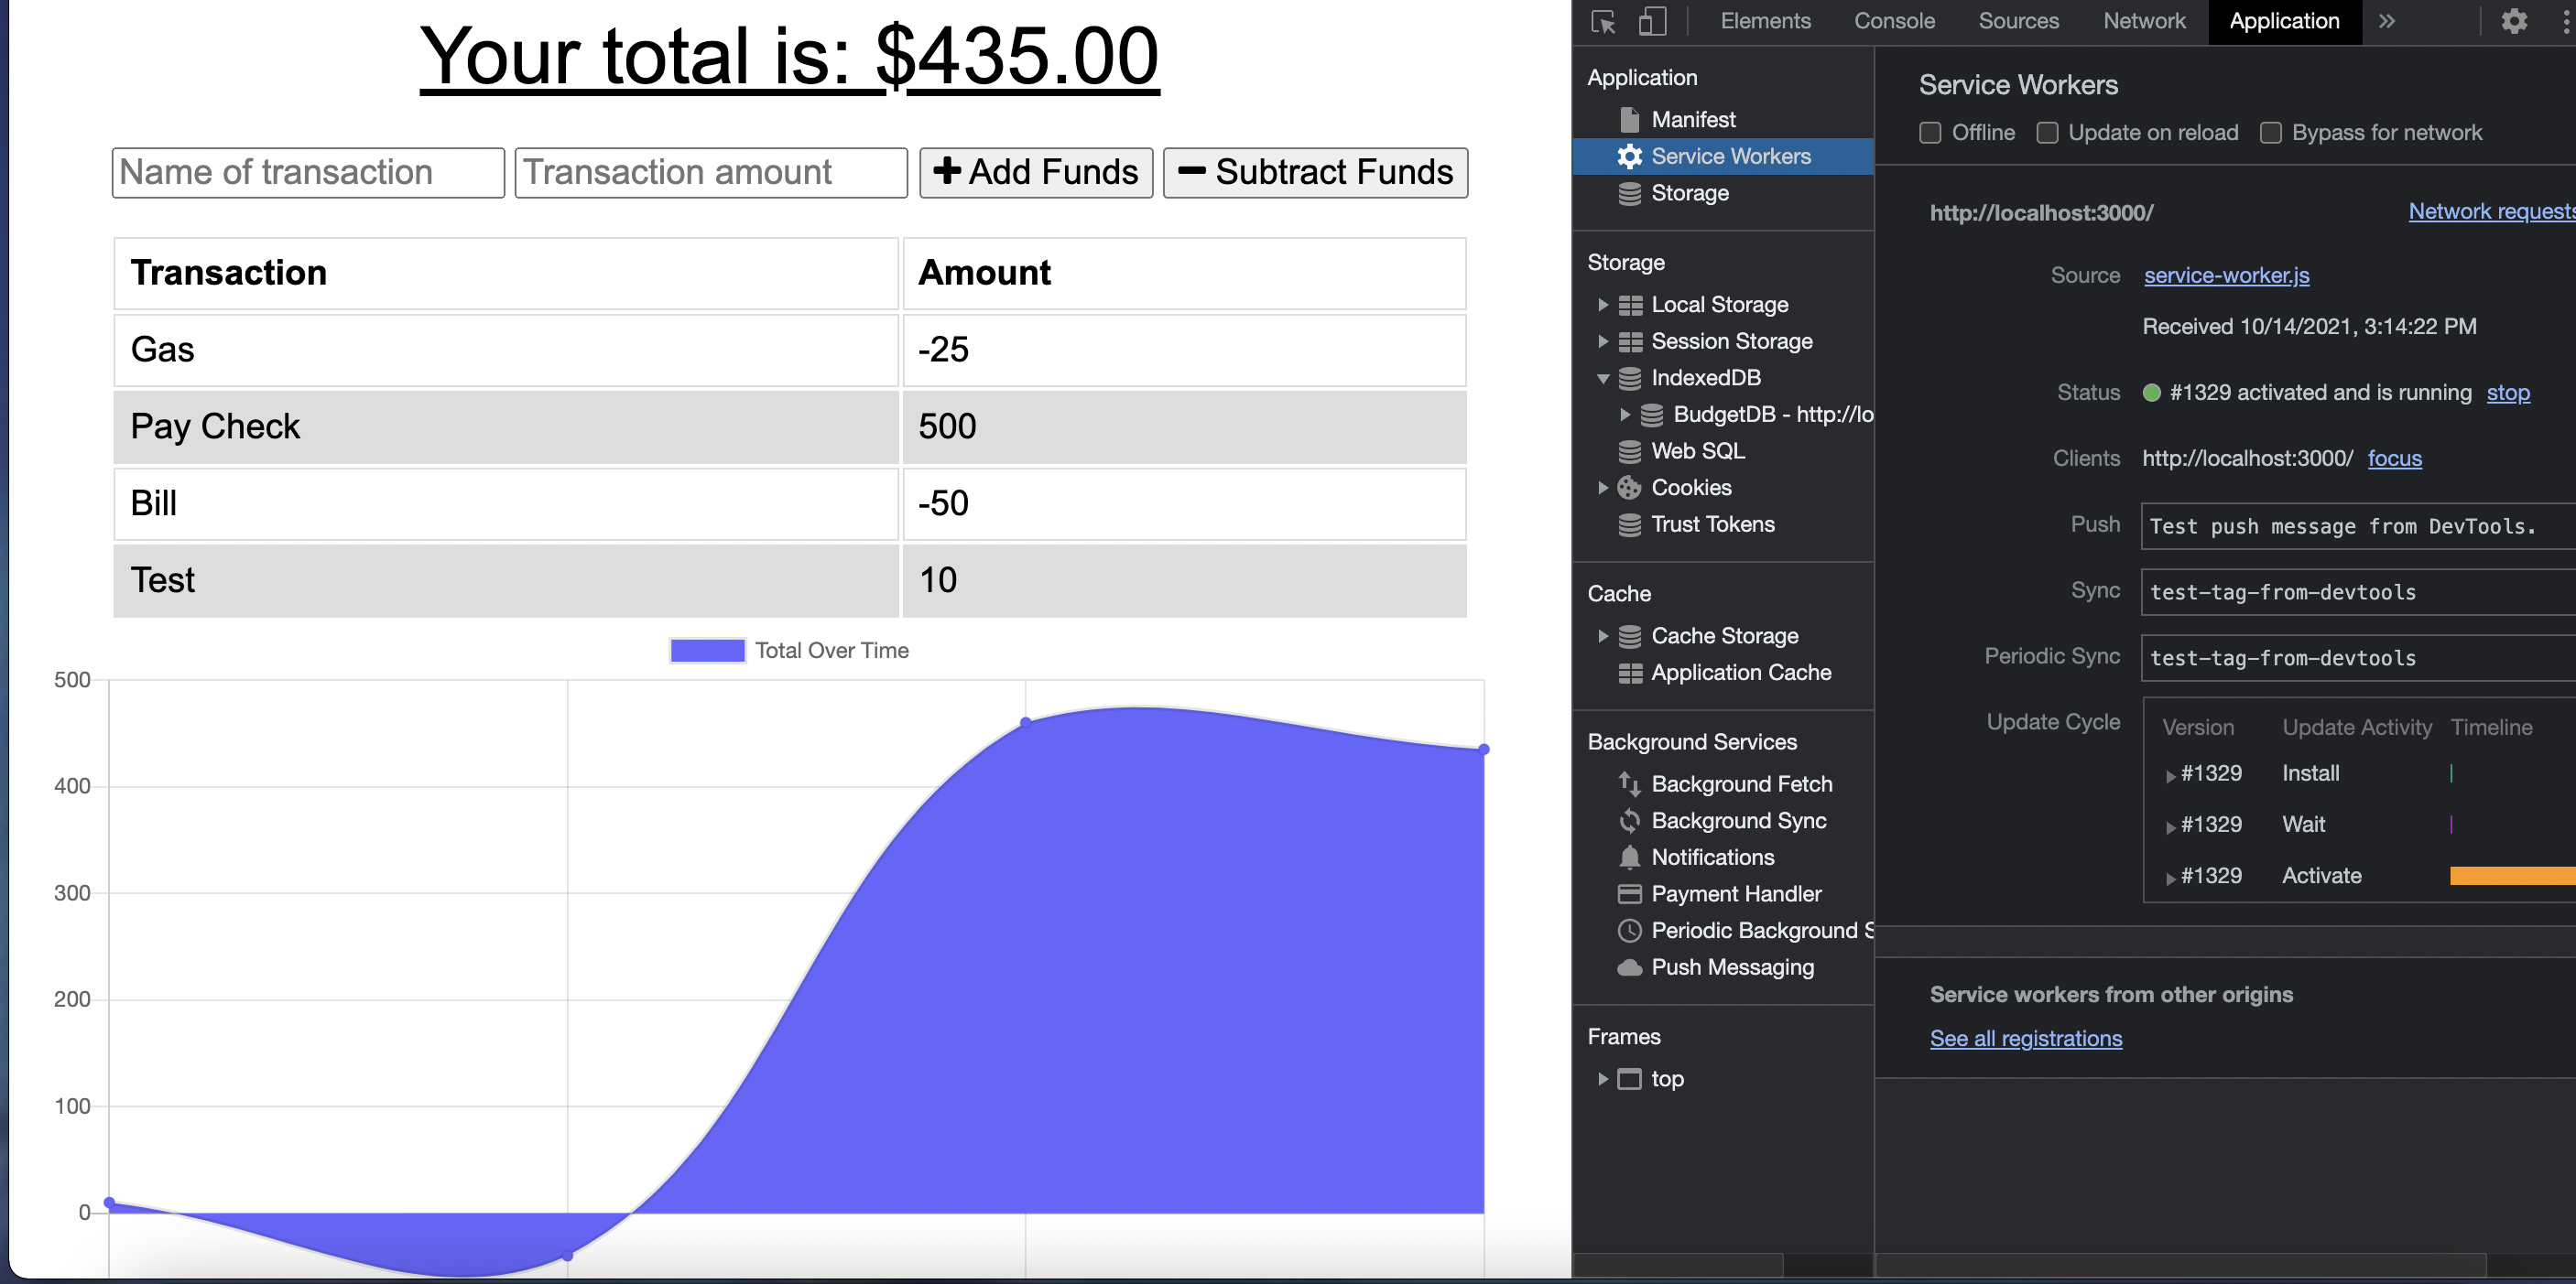
Task: Enable Bypass for network
Action: (2270, 132)
